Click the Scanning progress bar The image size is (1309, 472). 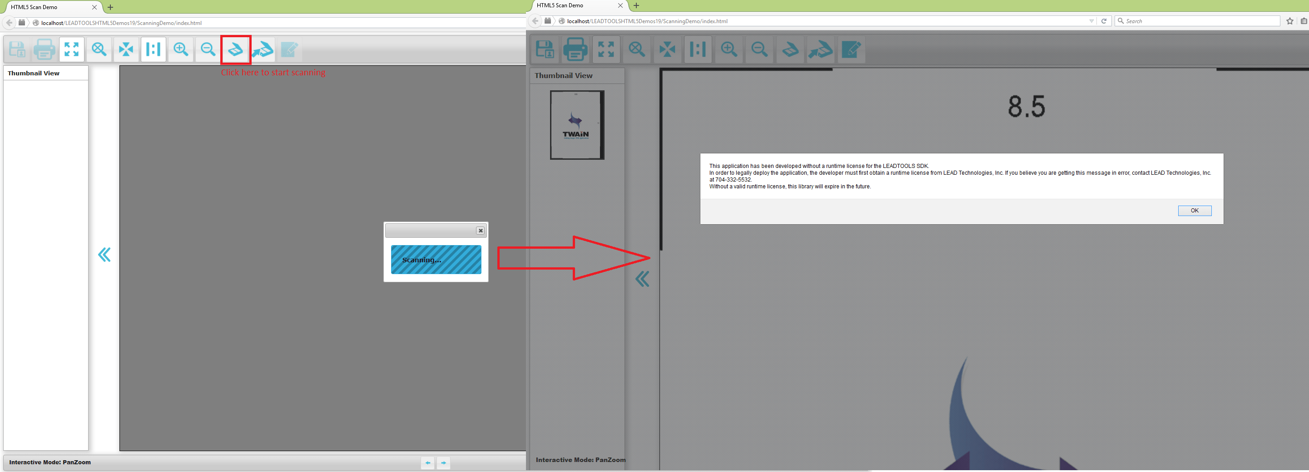tap(436, 259)
